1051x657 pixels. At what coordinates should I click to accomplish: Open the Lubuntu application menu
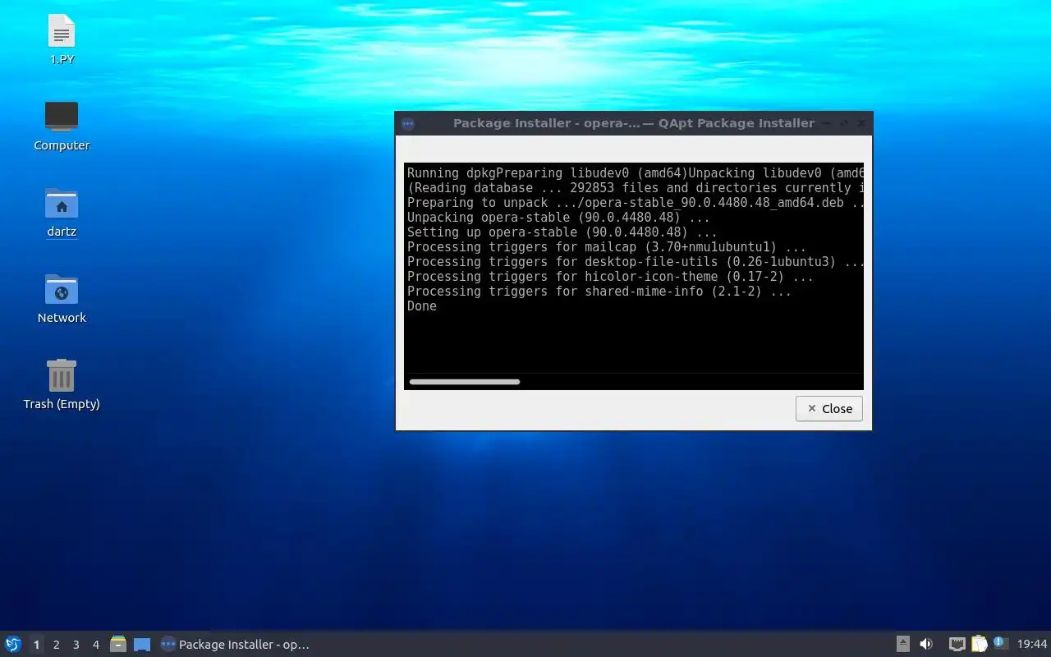tap(13, 644)
